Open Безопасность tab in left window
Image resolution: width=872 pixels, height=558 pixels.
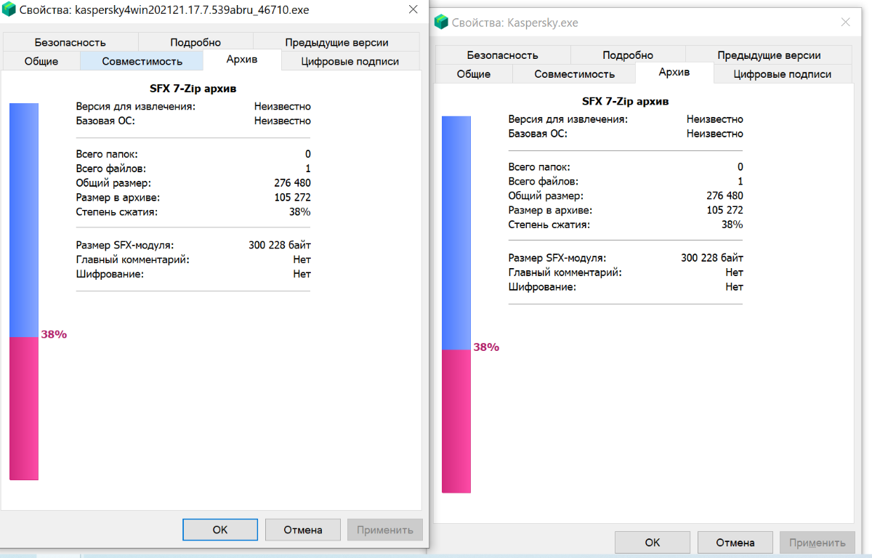70,42
